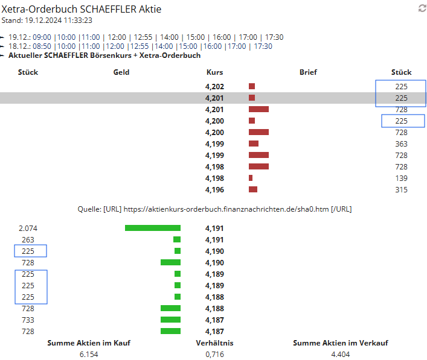Open the 18.12. 08:50 order book snapshot
The width and height of the screenshot is (427, 360).
[43, 46]
